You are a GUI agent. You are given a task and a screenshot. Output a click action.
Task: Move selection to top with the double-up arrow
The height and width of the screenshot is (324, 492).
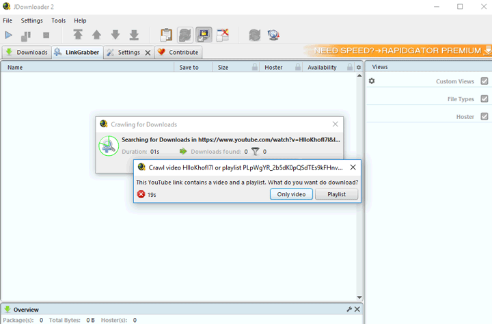pyautogui.click(x=78, y=35)
